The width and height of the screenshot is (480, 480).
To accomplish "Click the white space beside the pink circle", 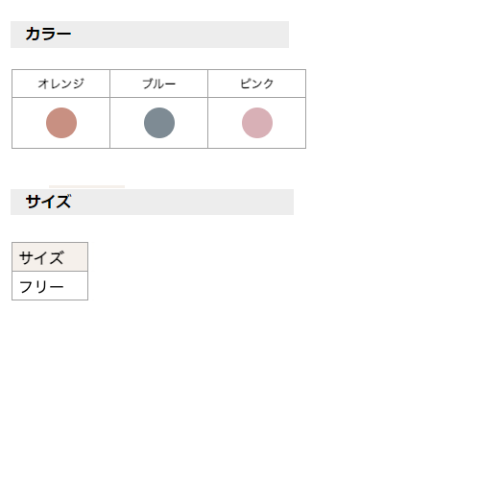I will click(x=289, y=123).
